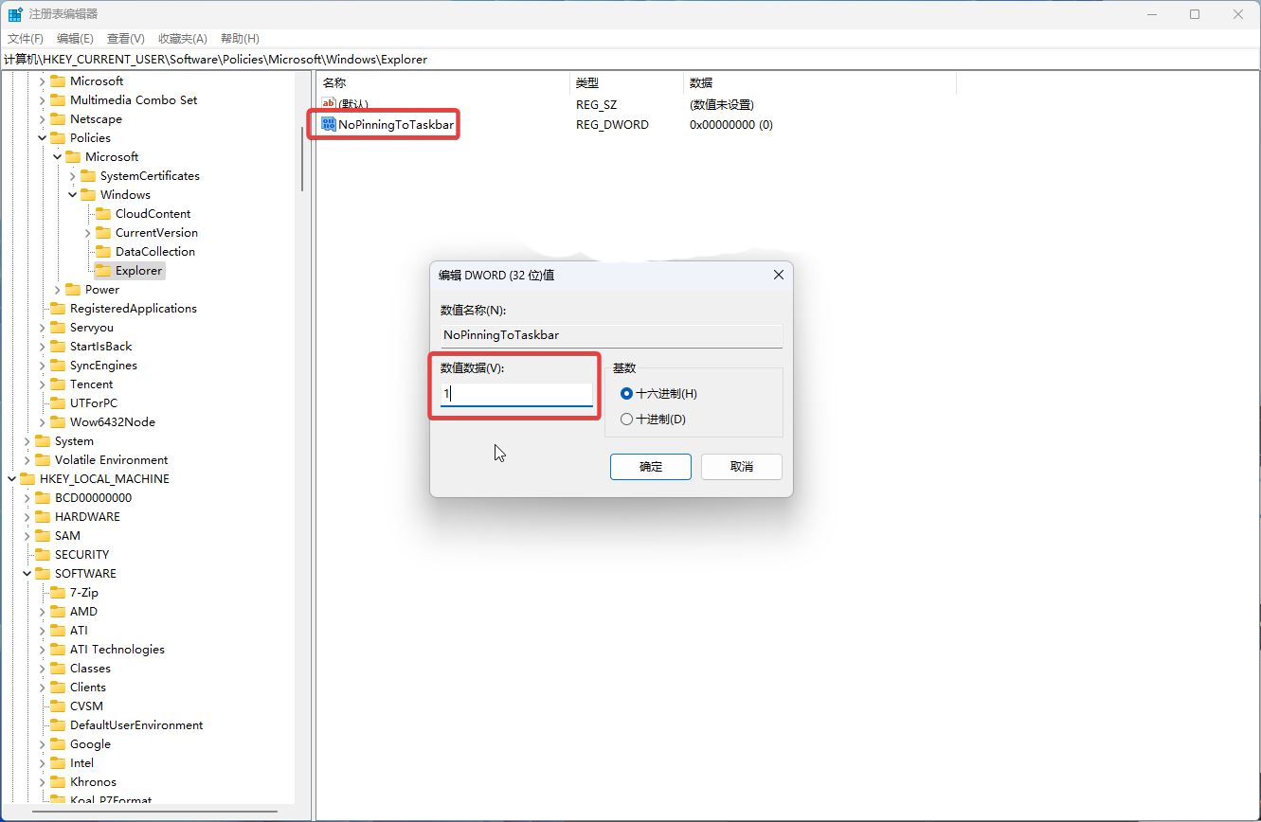Click the REG_SZ type cell

596,104
